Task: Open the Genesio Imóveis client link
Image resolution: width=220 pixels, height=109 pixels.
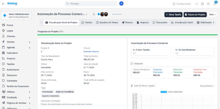Action: pos(91,51)
